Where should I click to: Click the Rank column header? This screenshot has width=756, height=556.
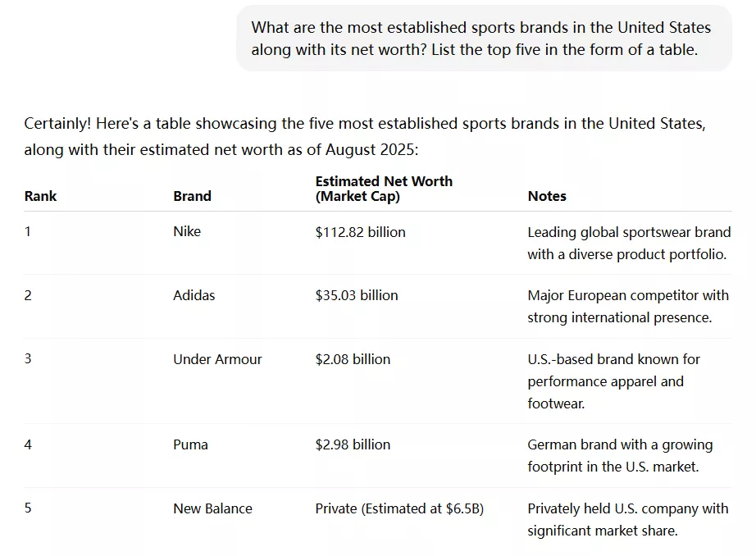(x=40, y=196)
